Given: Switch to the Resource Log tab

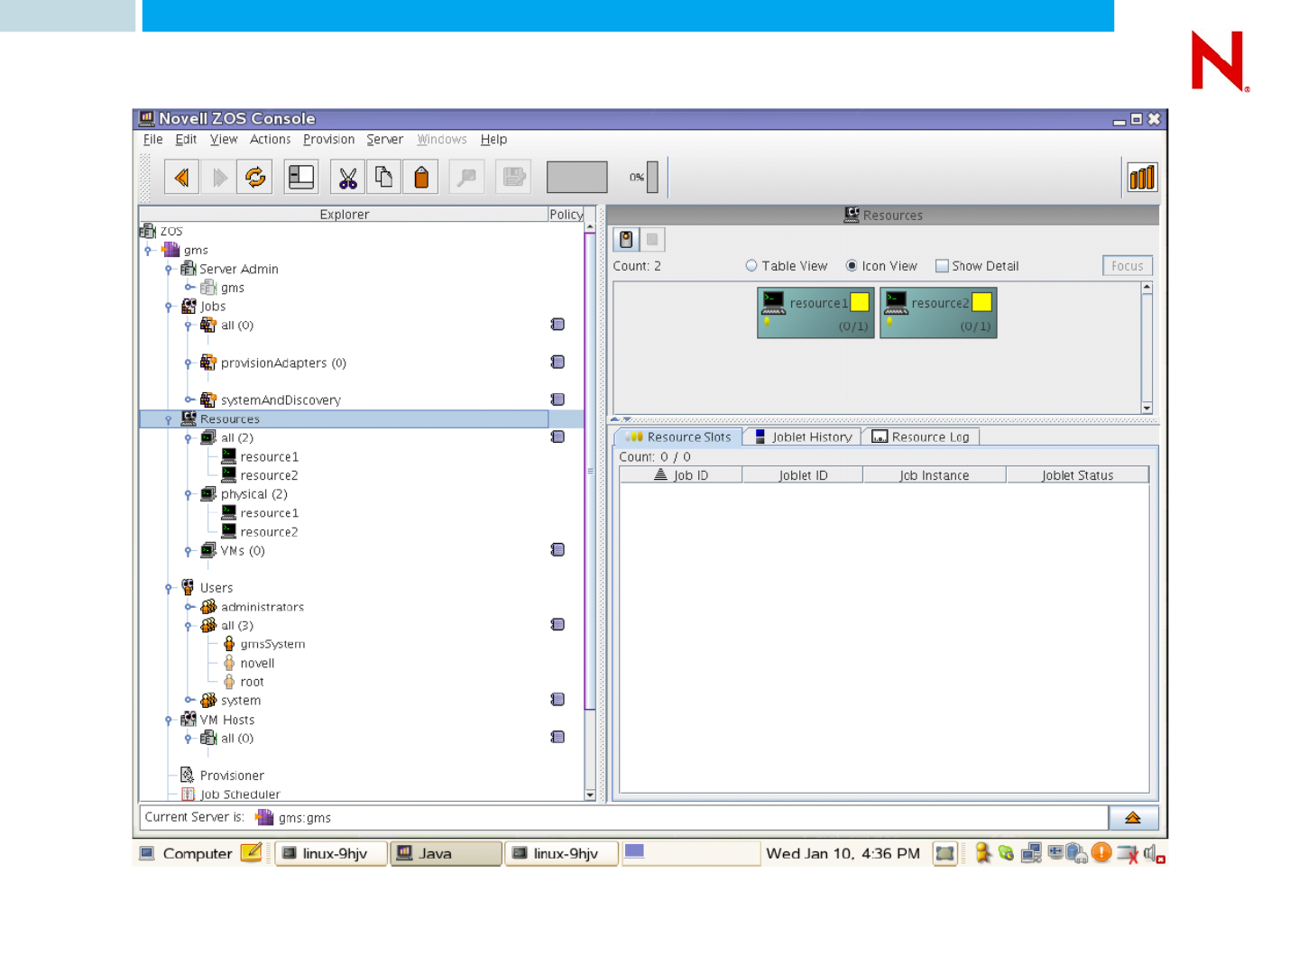Looking at the screenshot, I should pos(921,436).
